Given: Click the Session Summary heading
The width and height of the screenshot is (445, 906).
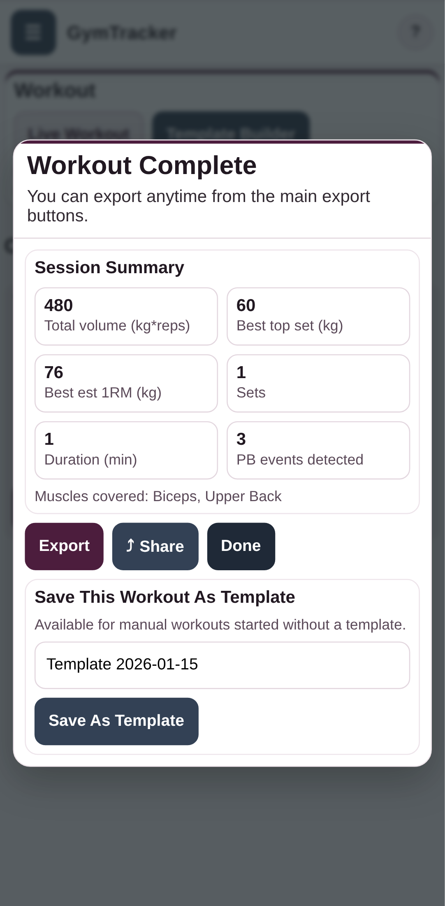Looking at the screenshot, I should [x=109, y=267].
